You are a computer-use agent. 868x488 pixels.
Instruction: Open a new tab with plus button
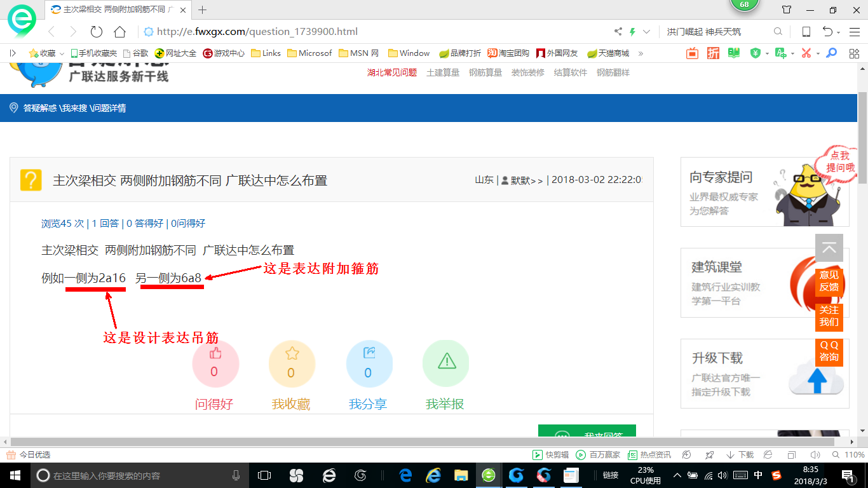(203, 10)
